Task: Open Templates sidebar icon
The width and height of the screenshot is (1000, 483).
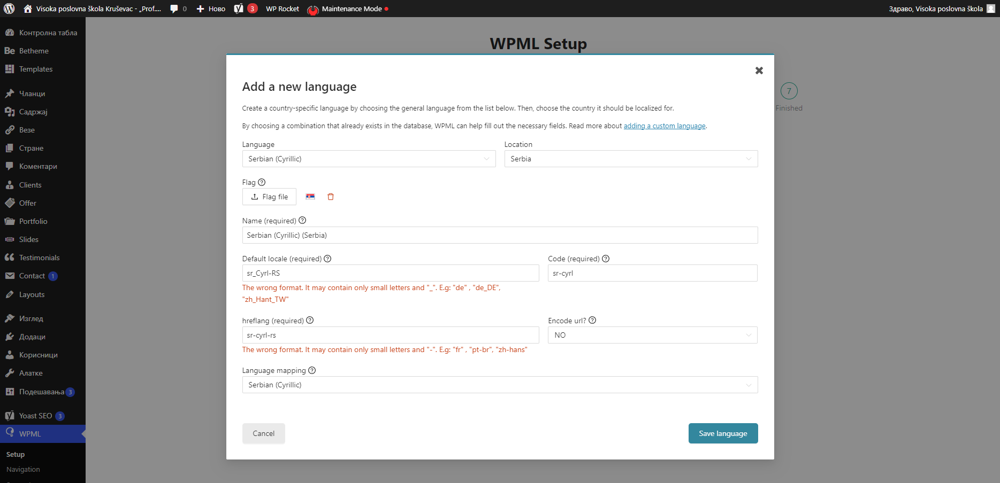Action: click(x=9, y=69)
